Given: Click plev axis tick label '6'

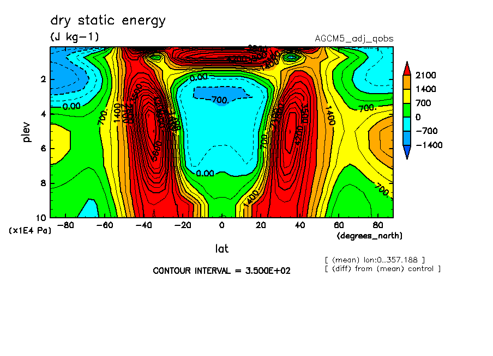Looking at the screenshot, I should 43,149.
